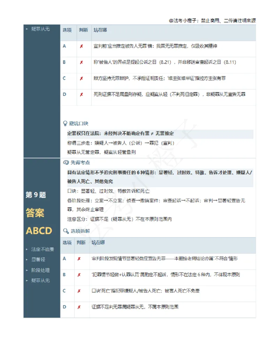The image size is (279, 362).
Task: Click the magnifier icon beside 选项拆解
Action: [x=66, y=231]
